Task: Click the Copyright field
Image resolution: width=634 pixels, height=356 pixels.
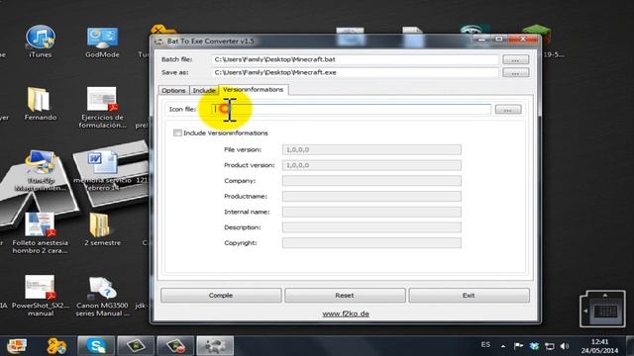Action: pyautogui.click(x=371, y=243)
